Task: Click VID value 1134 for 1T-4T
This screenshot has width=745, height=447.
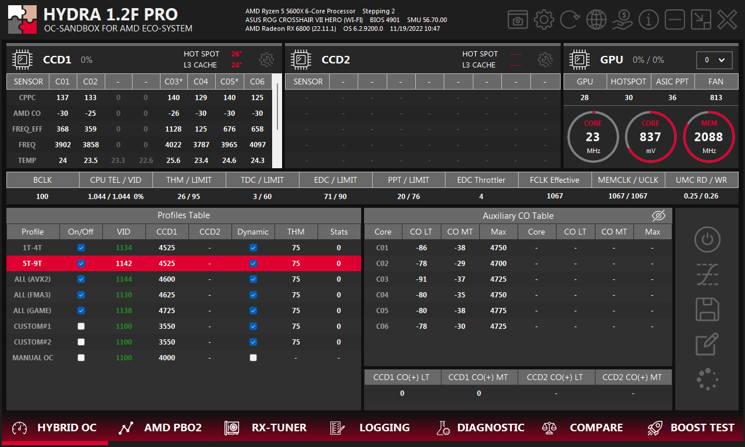Action: [x=124, y=247]
